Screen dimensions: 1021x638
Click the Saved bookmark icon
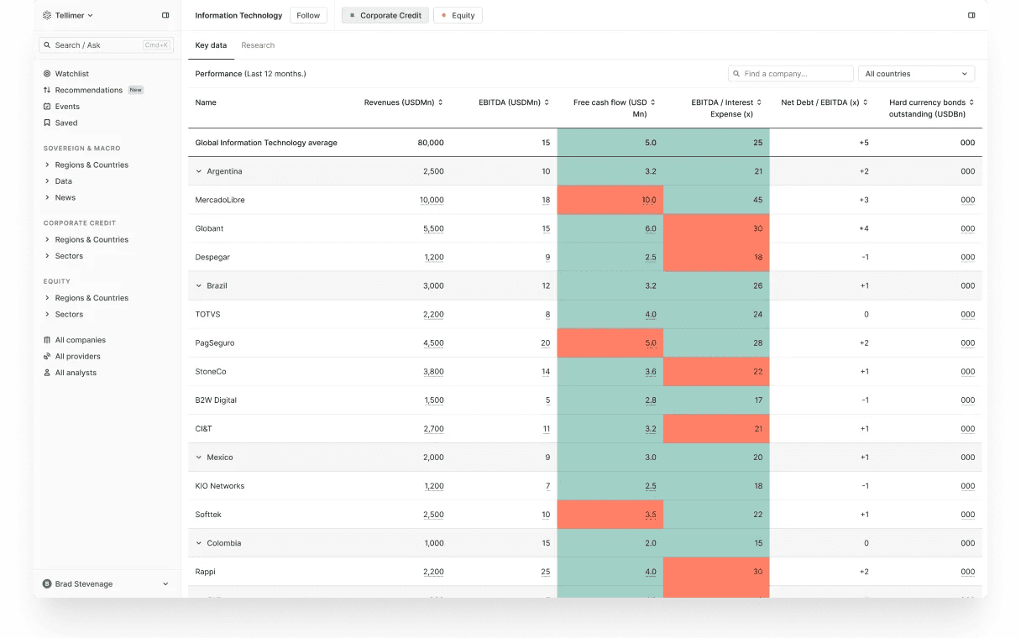[47, 123]
